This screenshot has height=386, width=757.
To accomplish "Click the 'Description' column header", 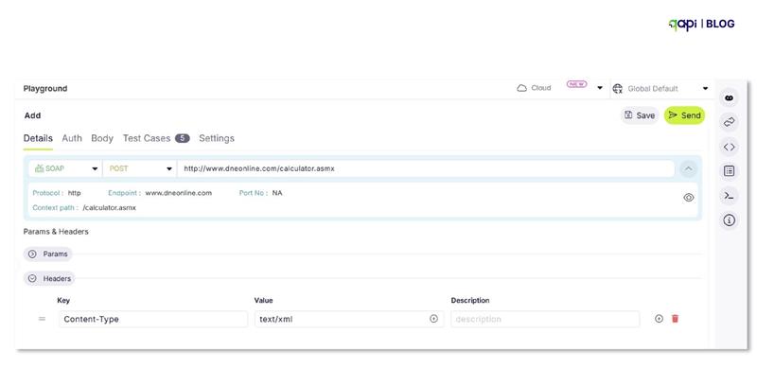I will coord(470,300).
